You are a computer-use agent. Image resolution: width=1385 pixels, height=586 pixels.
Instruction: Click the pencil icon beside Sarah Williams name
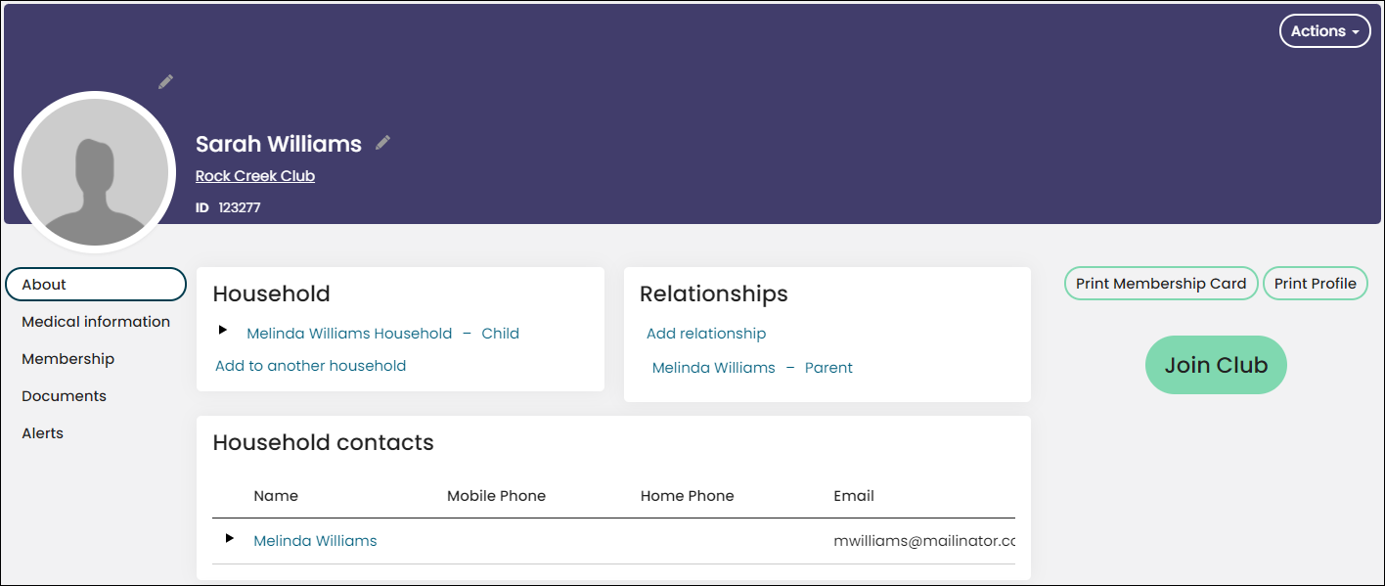pyautogui.click(x=382, y=143)
